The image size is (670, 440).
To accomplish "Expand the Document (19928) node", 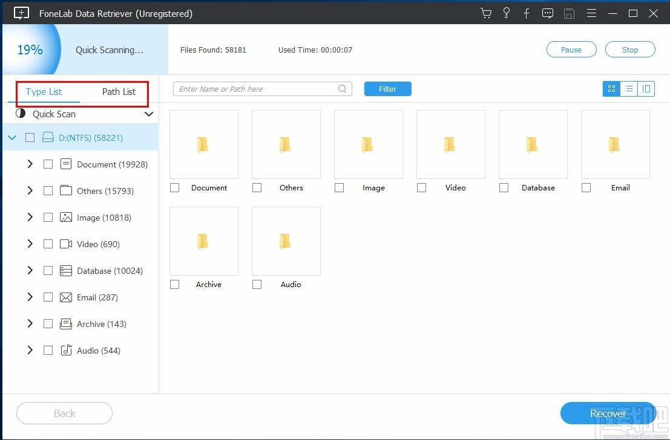I will click(x=30, y=164).
